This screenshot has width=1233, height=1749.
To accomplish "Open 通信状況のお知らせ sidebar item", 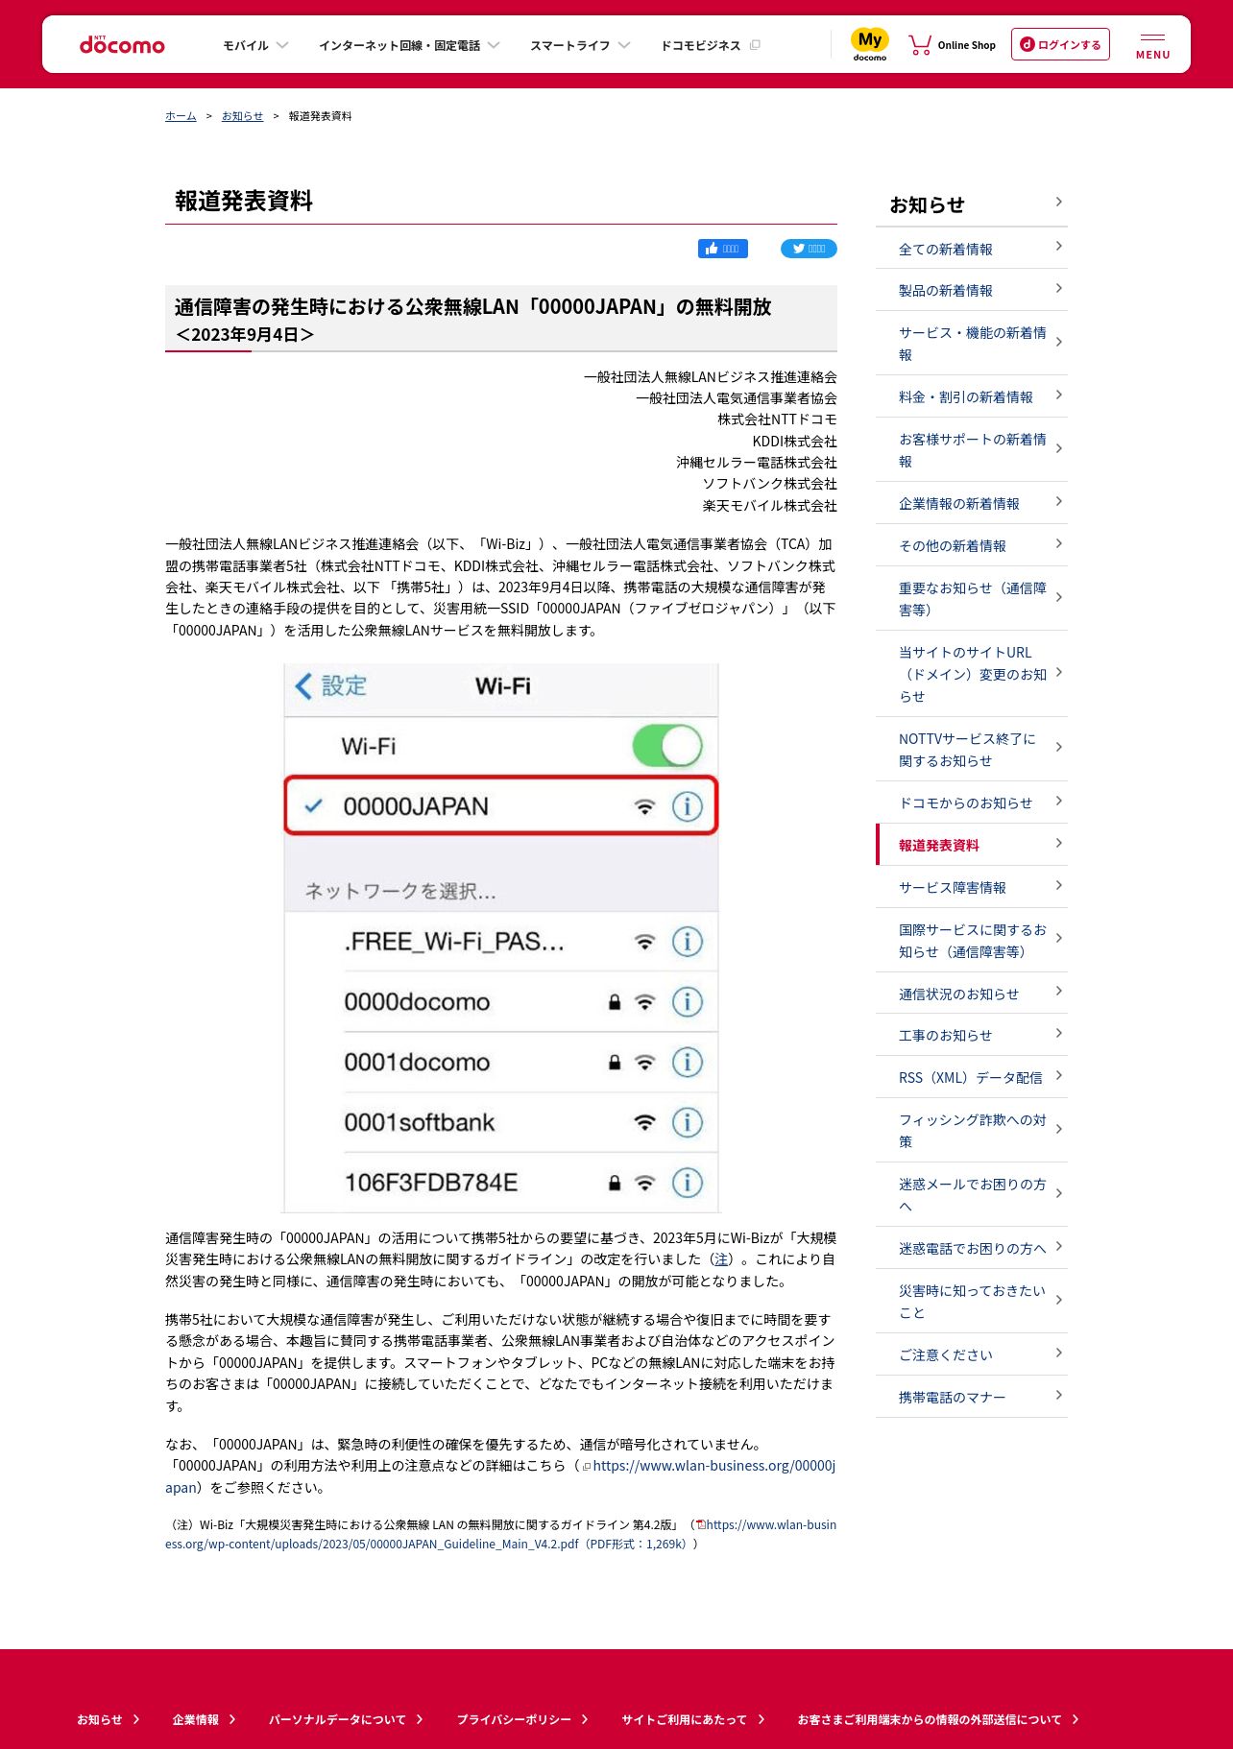I will click(972, 994).
